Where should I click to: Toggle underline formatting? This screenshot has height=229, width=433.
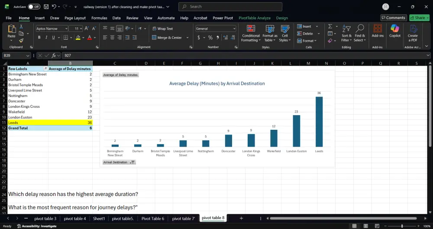tap(53, 38)
